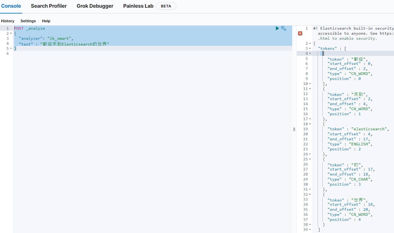Open the Settings menu
The width and height of the screenshot is (394, 233).
(28, 21)
